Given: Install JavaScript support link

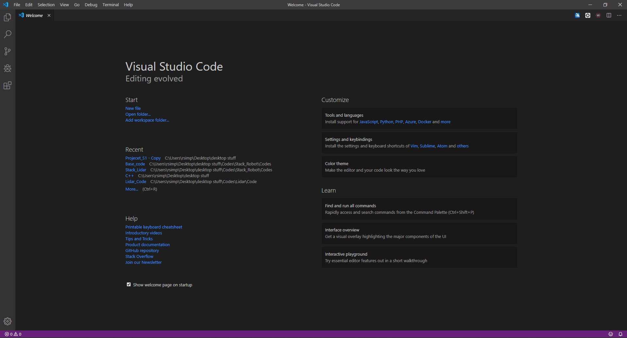Looking at the screenshot, I should [x=369, y=122].
